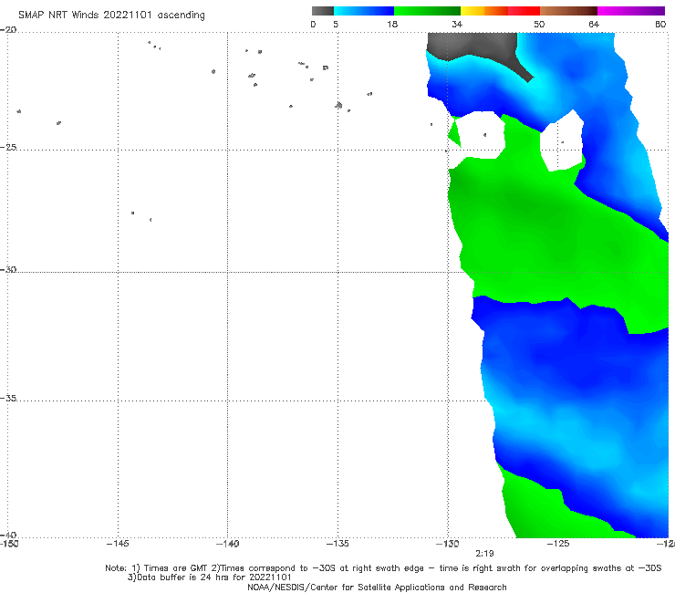Click the longitude label '-130' on the bottom axis
Screen dimensions: 675x593
(x=447, y=544)
